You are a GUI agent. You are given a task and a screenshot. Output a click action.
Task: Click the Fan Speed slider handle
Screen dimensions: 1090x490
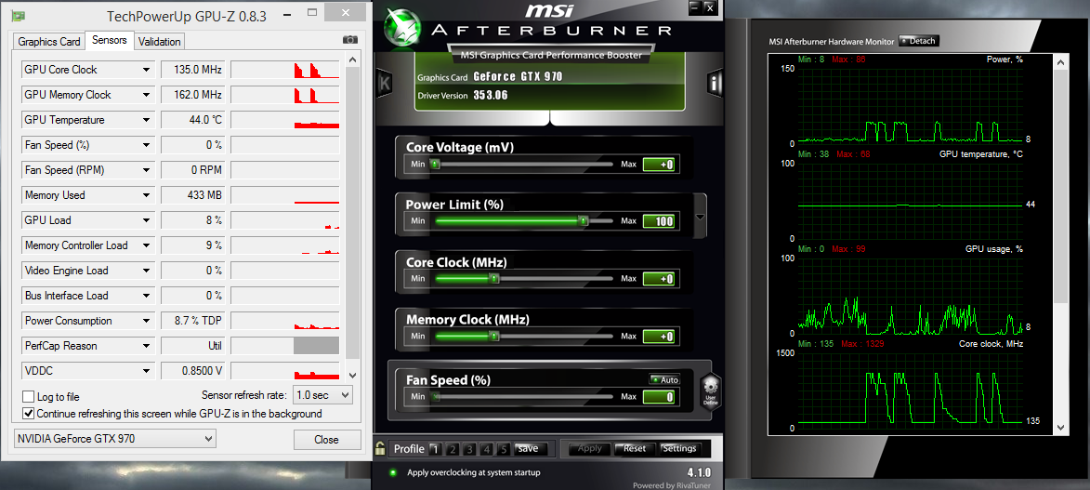[x=436, y=397]
